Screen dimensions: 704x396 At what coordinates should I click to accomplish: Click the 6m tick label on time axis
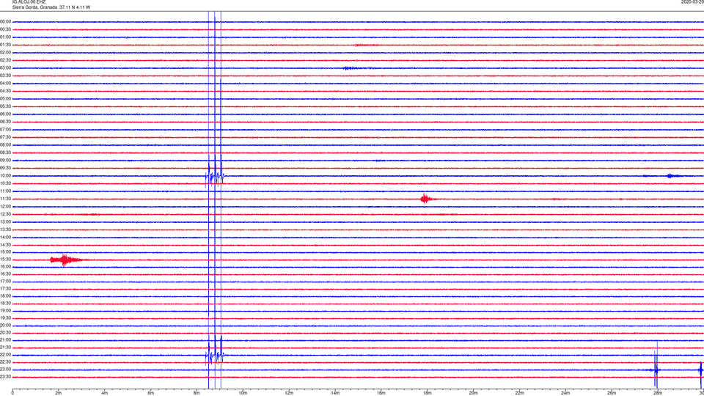click(151, 393)
